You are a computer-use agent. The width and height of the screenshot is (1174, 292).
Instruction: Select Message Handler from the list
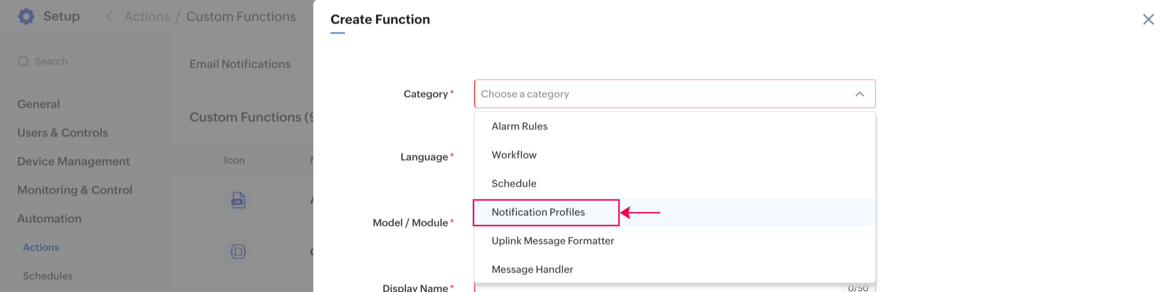(x=532, y=270)
